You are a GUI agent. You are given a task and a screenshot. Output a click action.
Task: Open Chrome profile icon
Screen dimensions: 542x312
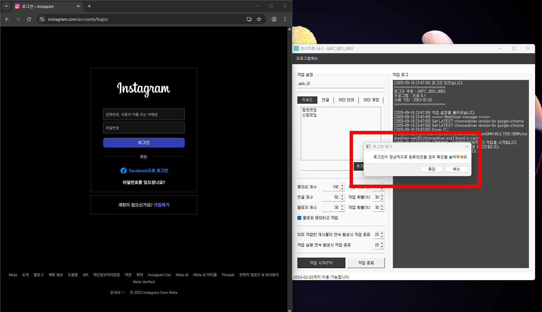[x=274, y=19]
